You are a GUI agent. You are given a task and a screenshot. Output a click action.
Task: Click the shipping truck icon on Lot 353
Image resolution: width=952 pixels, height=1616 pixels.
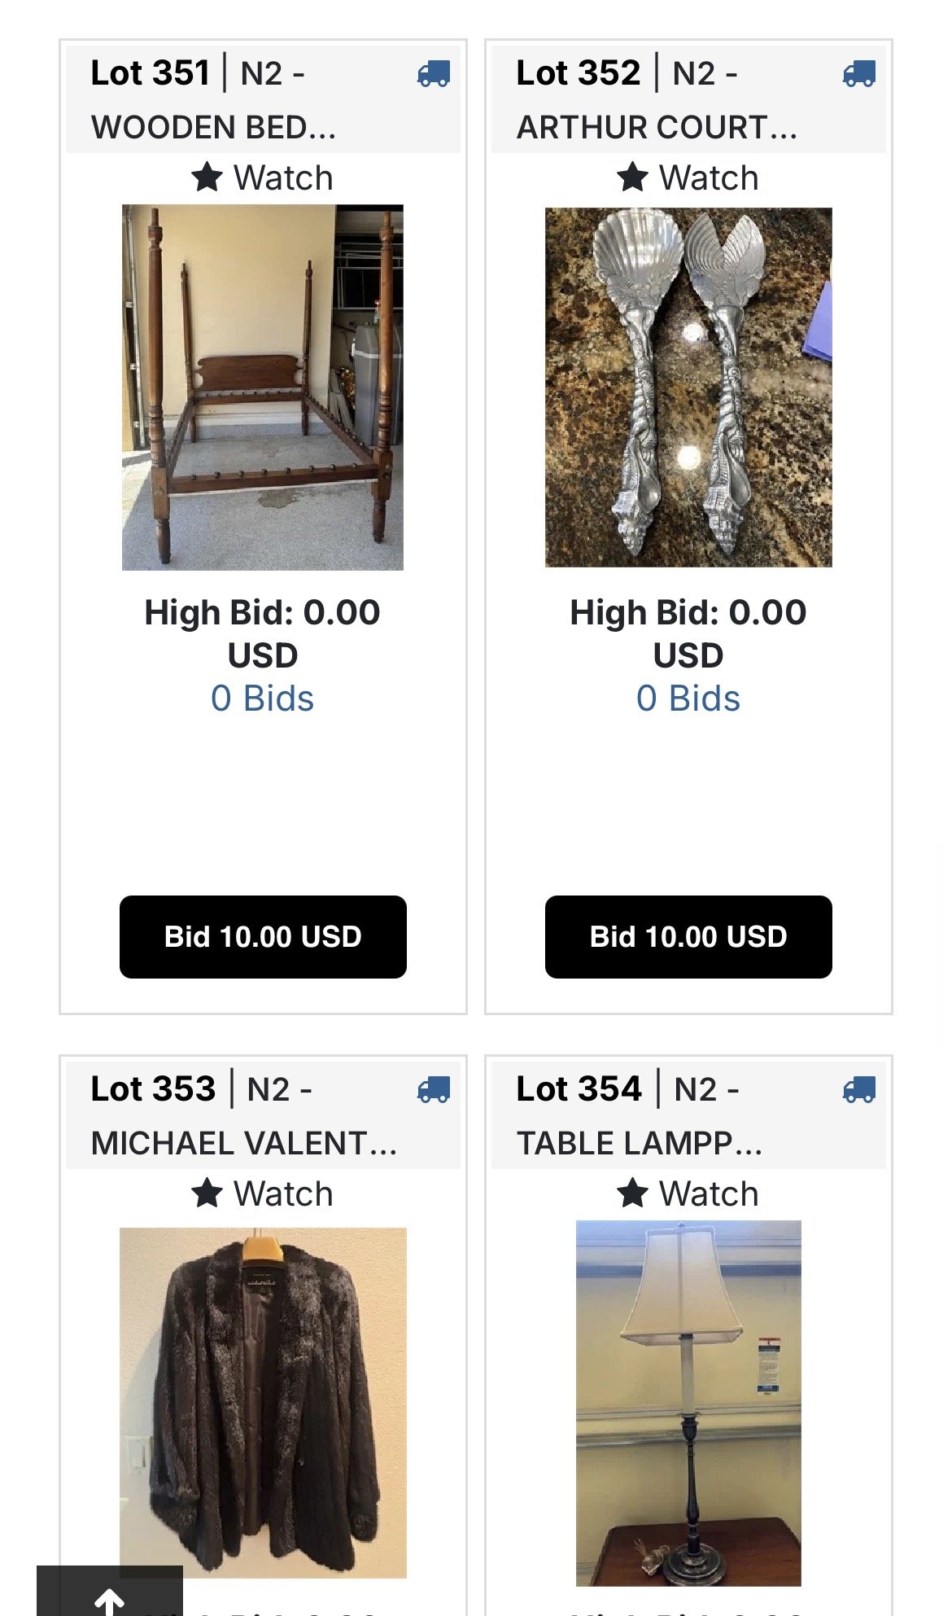coord(434,1090)
